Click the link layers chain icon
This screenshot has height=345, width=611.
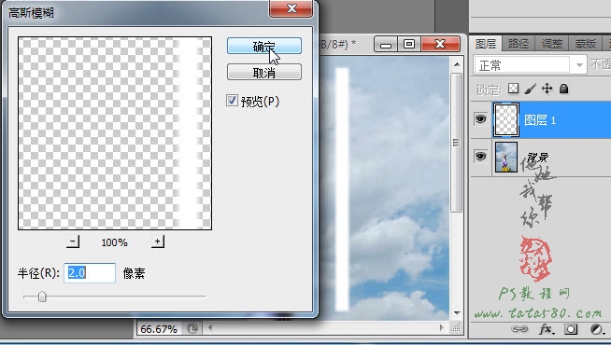(519, 329)
